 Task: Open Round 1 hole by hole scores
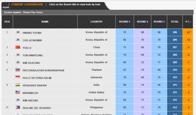tap(125, 22)
